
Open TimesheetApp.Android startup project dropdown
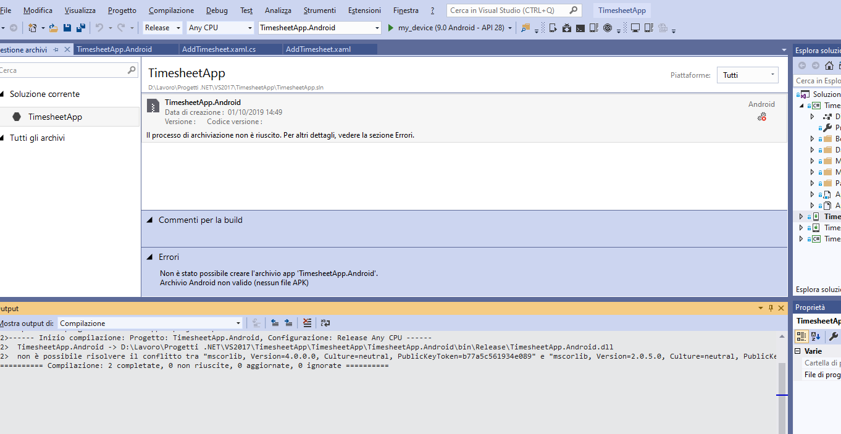point(320,28)
